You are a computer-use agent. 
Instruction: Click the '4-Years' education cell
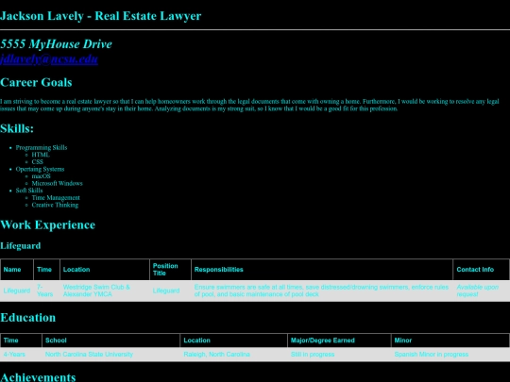point(21,355)
